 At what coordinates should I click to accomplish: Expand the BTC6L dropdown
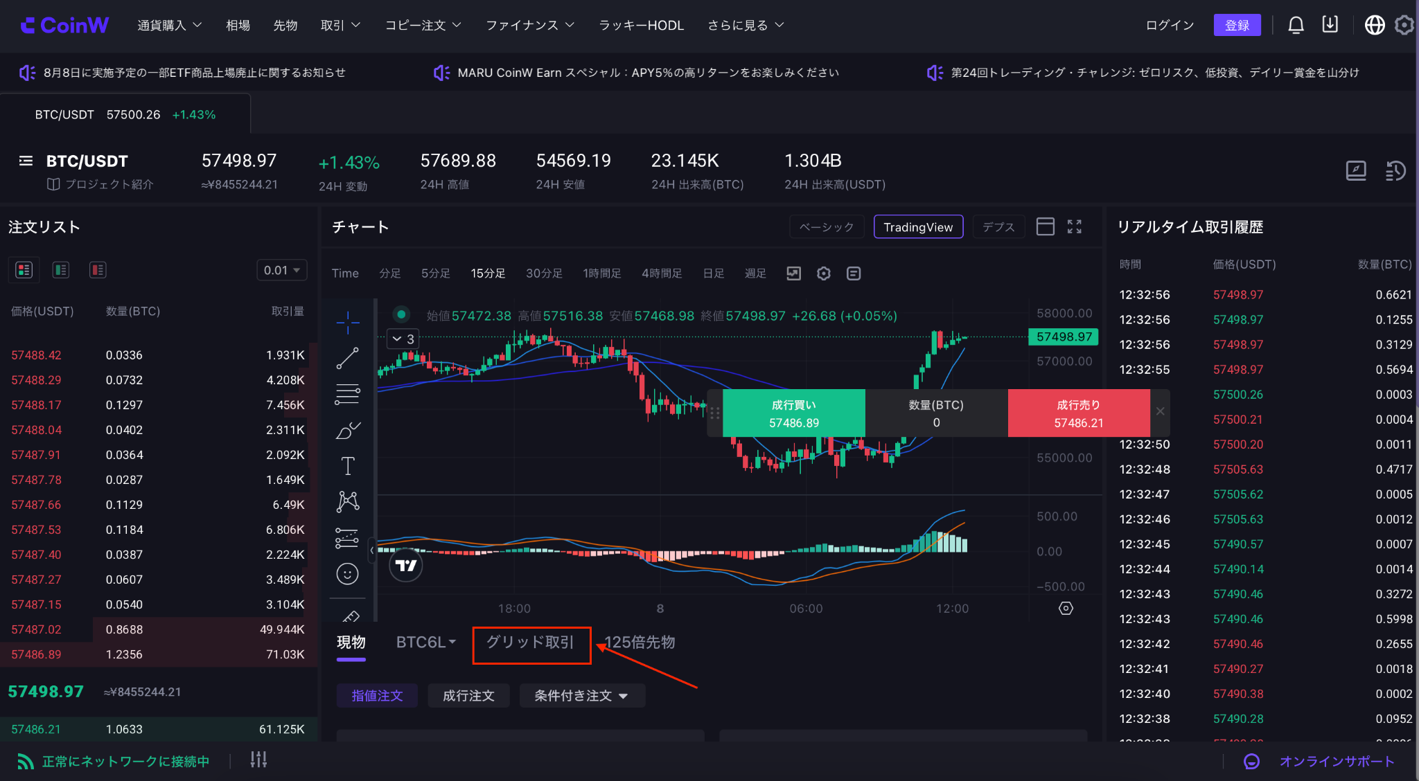tap(426, 642)
